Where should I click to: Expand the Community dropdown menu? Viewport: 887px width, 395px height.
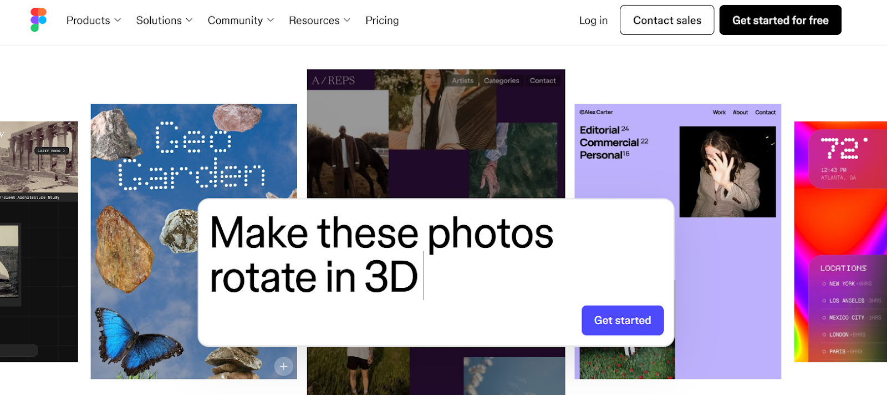point(241,21)
